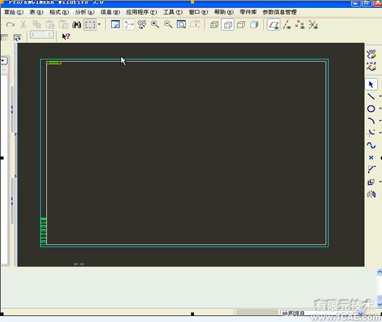Open the 信息(N) menu
The image size is (382, 322).
[x=110, y=12]
